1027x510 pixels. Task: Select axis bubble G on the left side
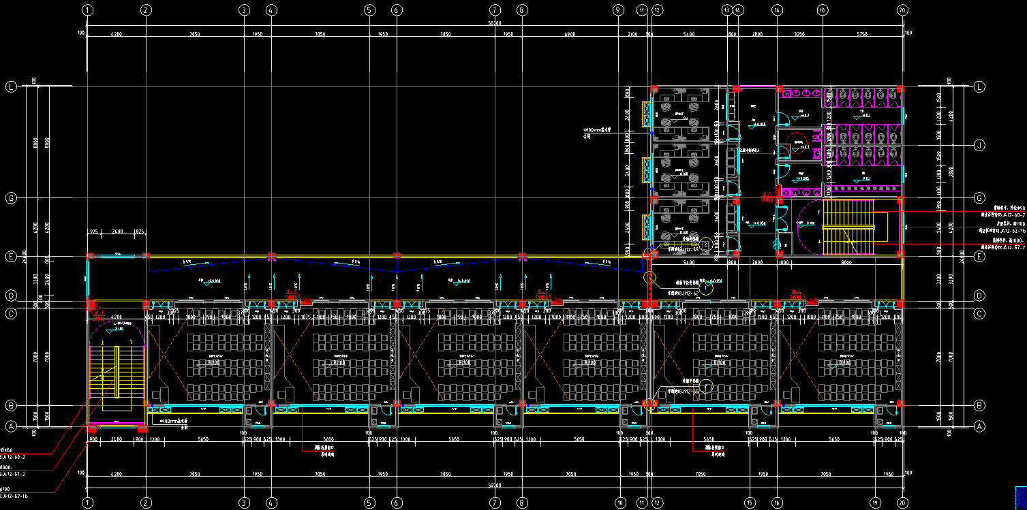(x=11, y=198)
